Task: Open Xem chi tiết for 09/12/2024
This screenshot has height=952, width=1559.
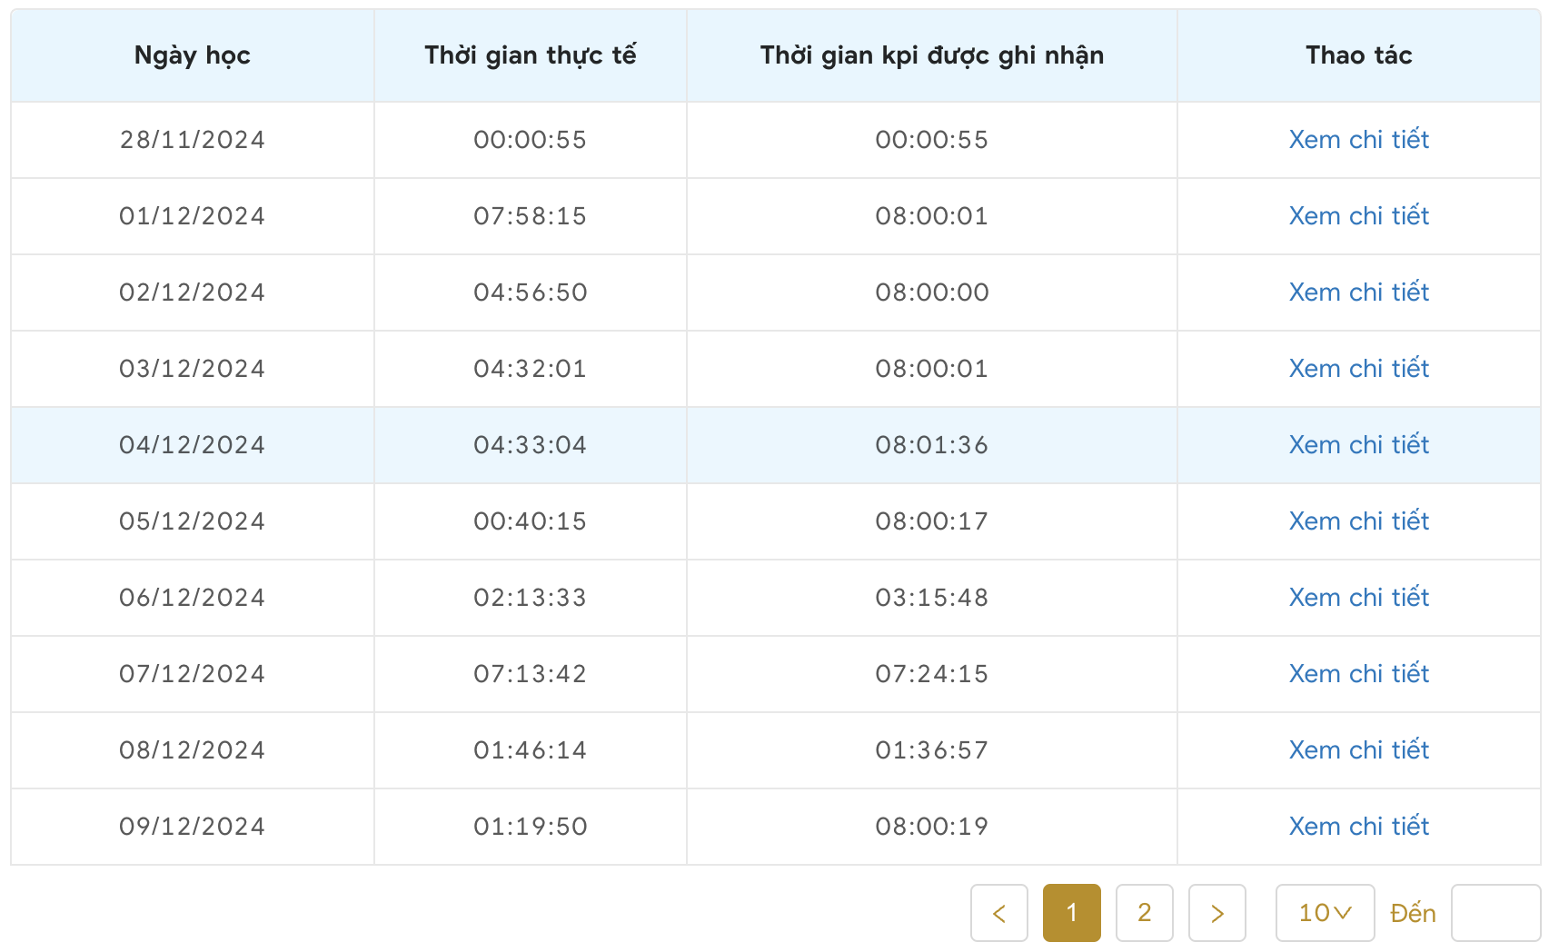Action: [1358, 827]
